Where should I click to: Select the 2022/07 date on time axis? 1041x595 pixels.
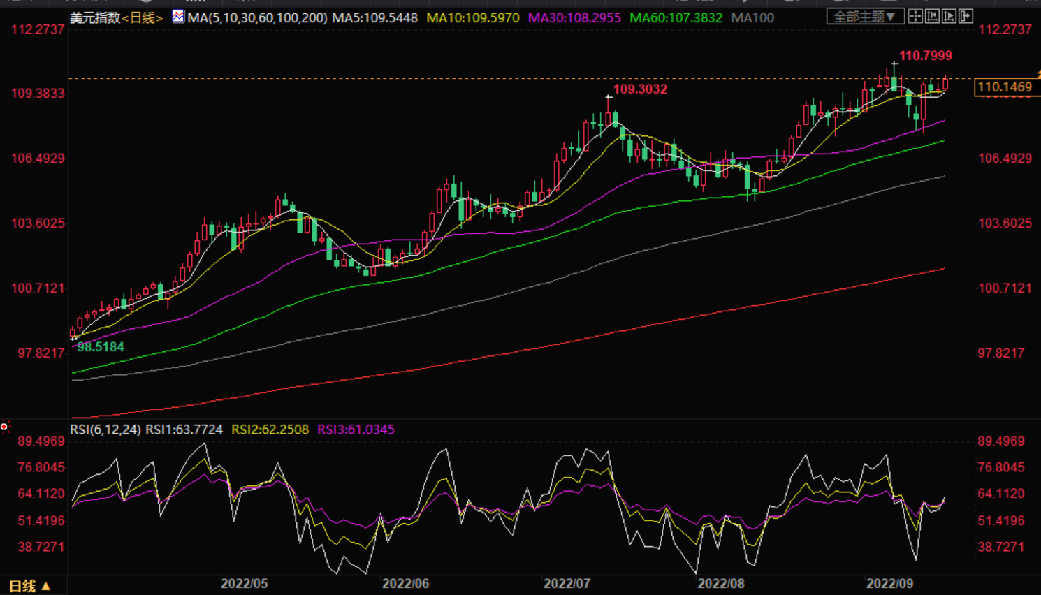click(x=567, y=583)
